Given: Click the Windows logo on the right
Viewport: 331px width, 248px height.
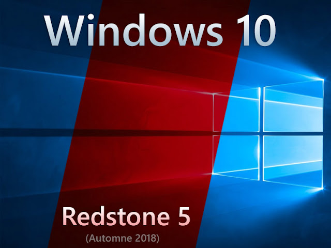Looking at the screenshot, I should (x=268, y=134).
